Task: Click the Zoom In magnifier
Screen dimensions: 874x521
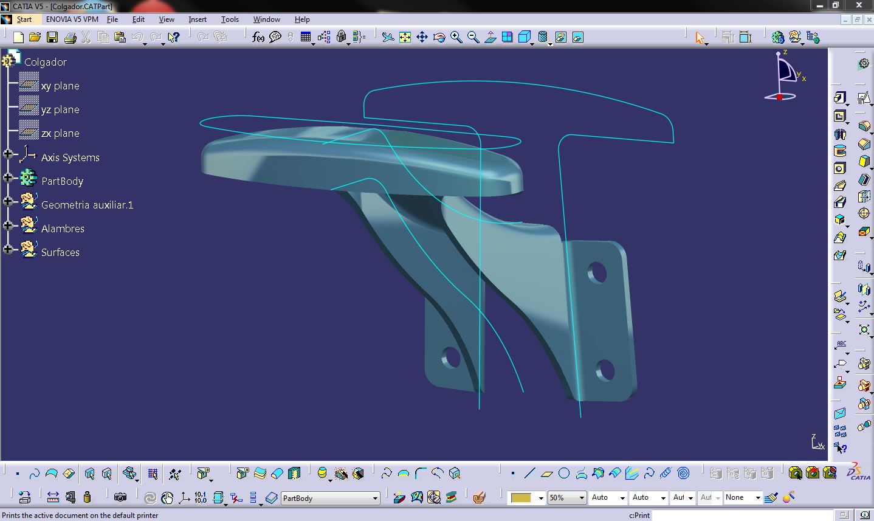Action: (456, 37)
